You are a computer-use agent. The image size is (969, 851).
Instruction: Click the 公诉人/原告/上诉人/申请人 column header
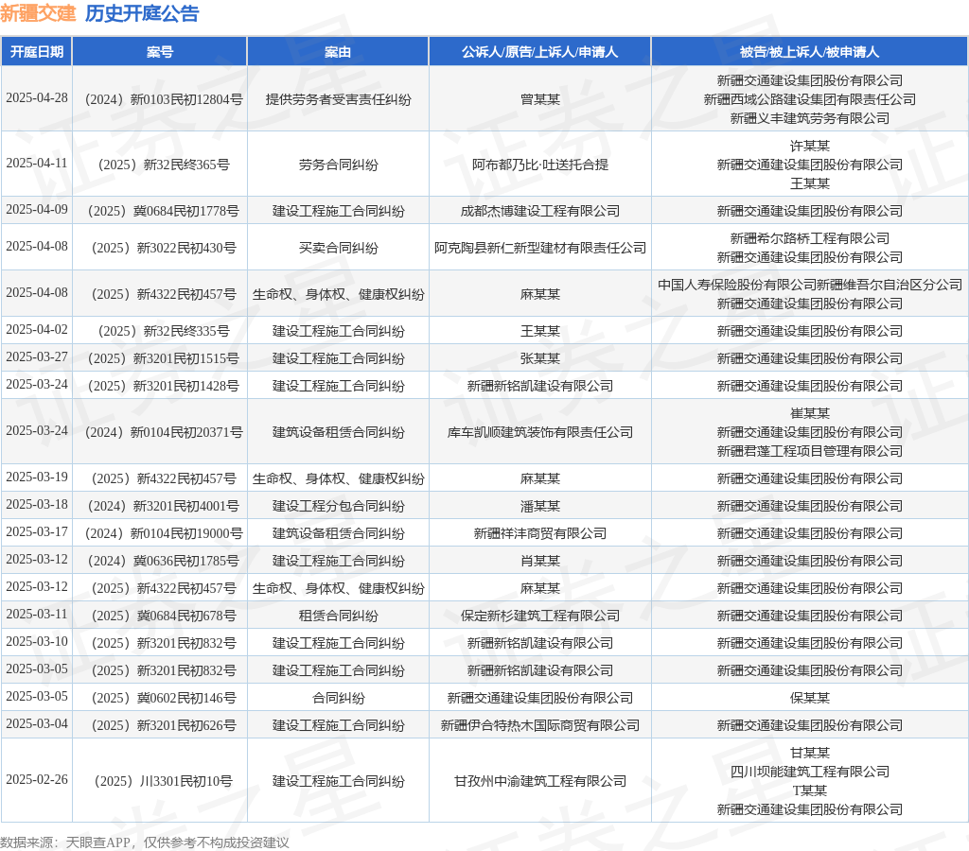(539, 52)
